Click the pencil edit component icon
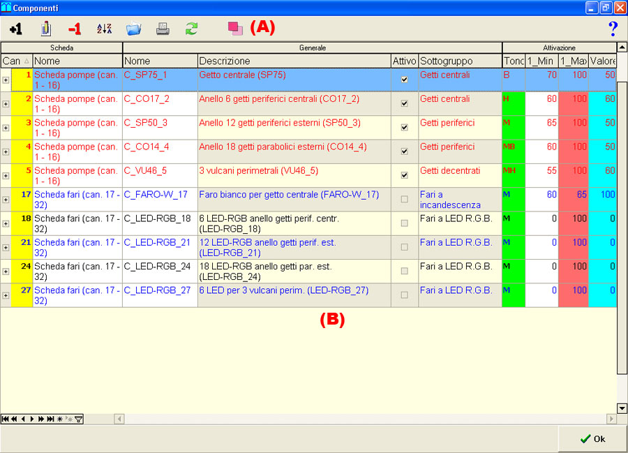 [45, 29]
